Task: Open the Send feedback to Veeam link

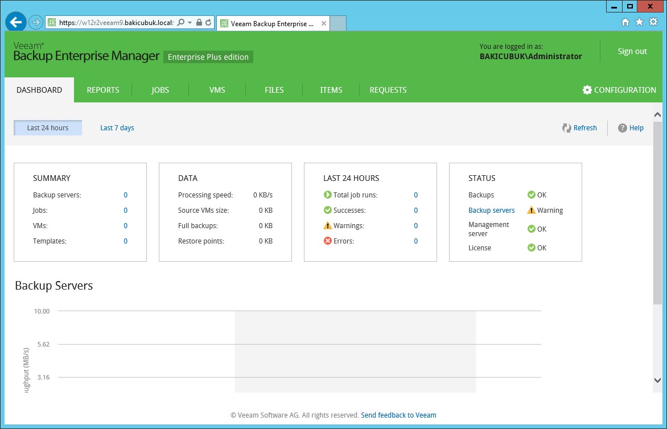Action: (398, 415)
